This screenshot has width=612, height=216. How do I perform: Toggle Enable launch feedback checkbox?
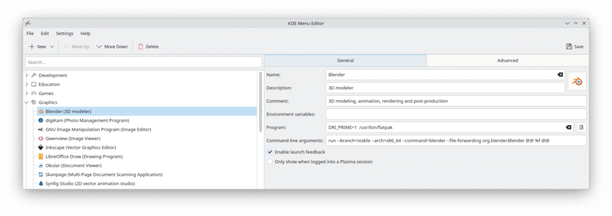click(270, 152)
